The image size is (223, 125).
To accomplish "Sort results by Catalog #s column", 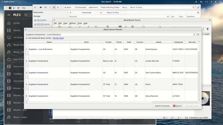I will (x=178, y=42).
